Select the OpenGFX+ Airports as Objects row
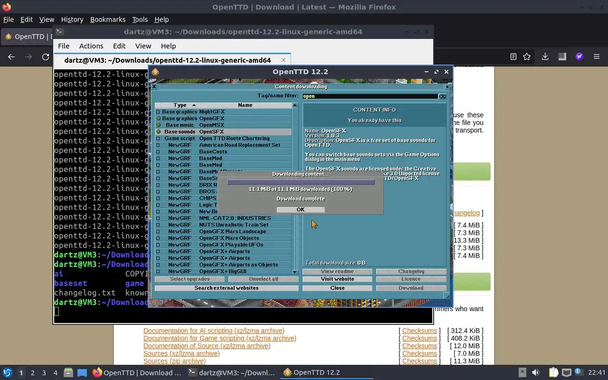 [223, 265]
